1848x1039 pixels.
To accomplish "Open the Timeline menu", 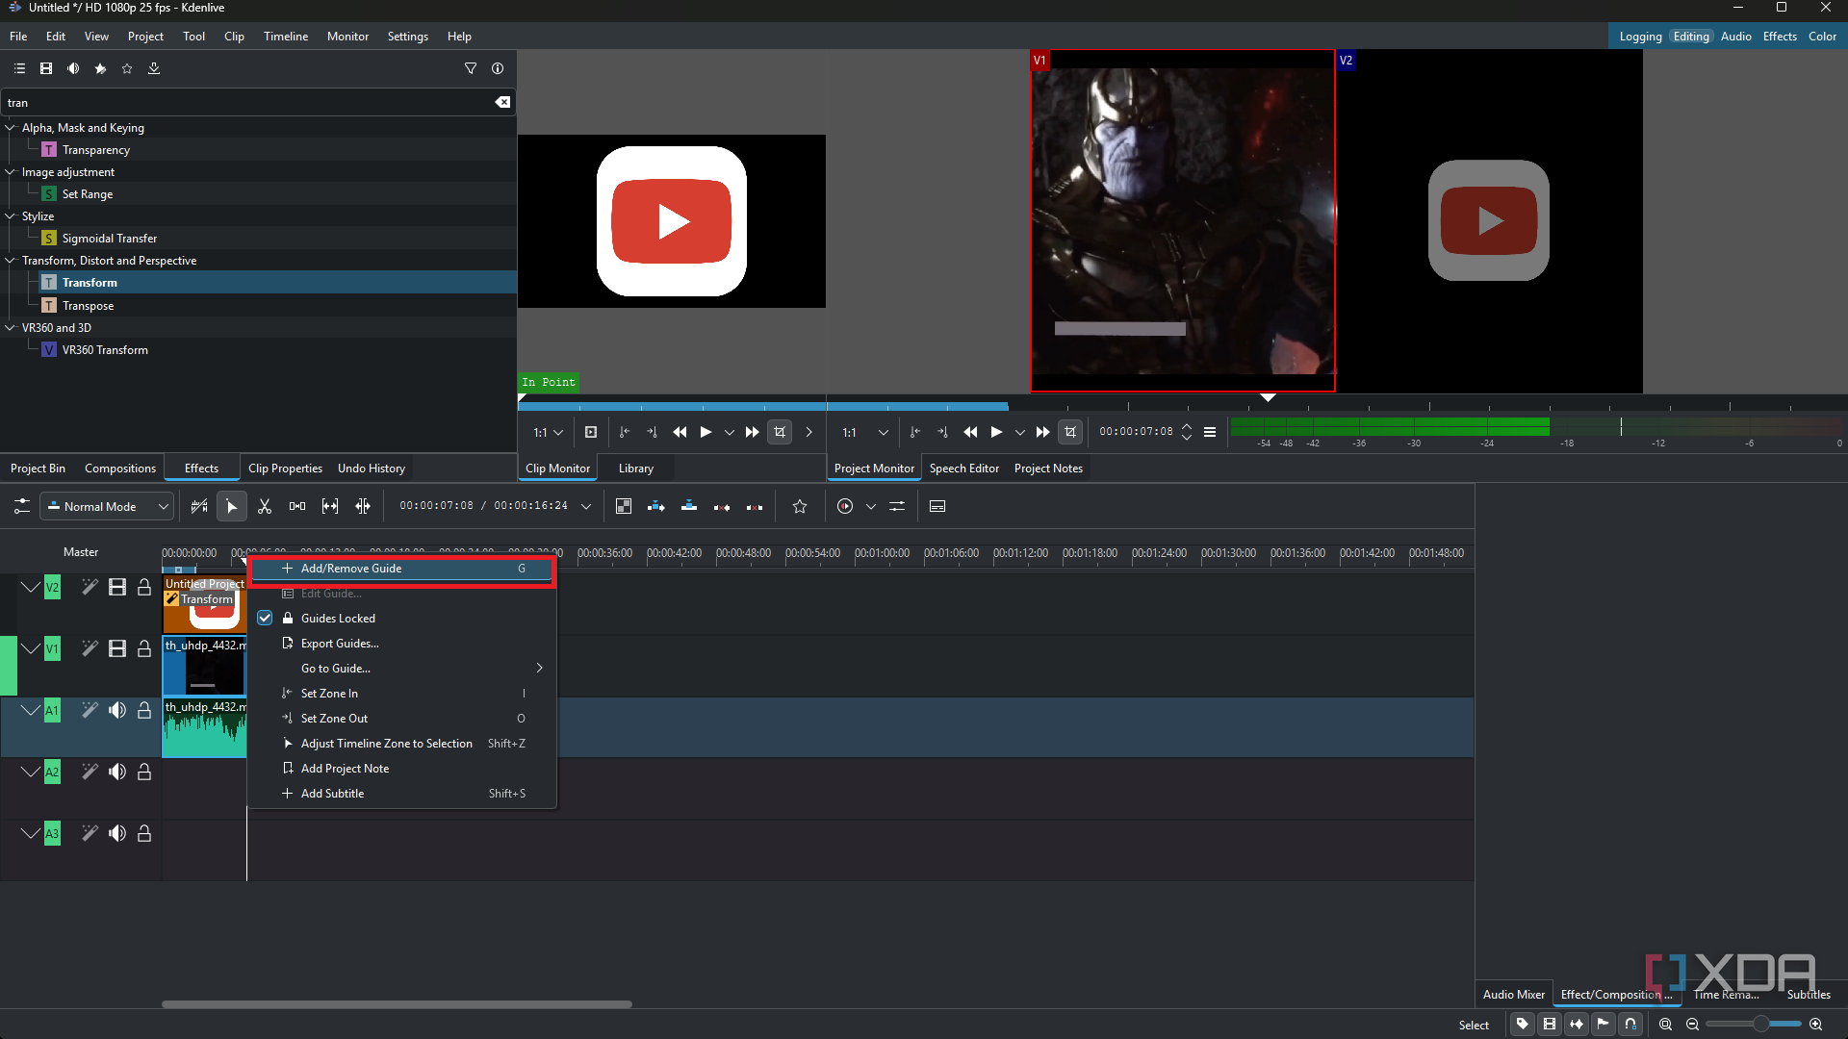I will pyautogui.click(x=286, y=37).
